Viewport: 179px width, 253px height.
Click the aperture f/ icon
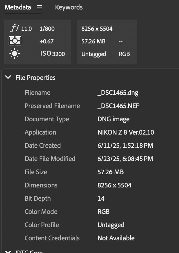(x=15, y=28)
